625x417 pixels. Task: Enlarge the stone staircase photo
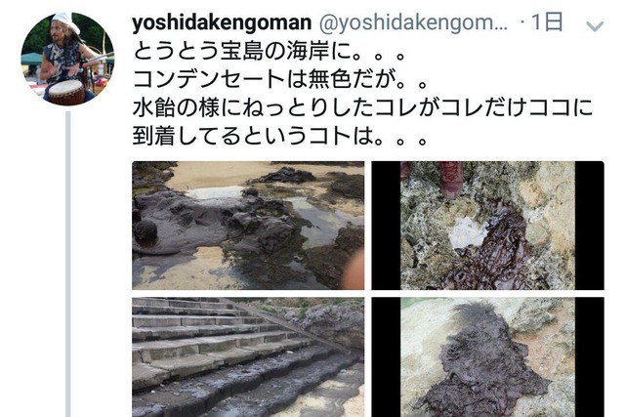click(x=248, y=356)
